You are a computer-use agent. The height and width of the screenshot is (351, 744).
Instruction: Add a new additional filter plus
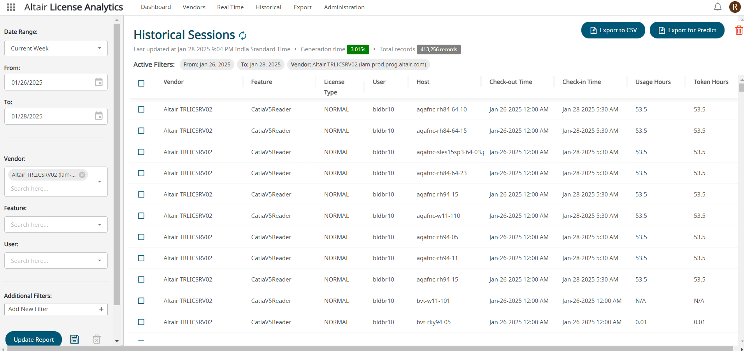click(101, 309)
